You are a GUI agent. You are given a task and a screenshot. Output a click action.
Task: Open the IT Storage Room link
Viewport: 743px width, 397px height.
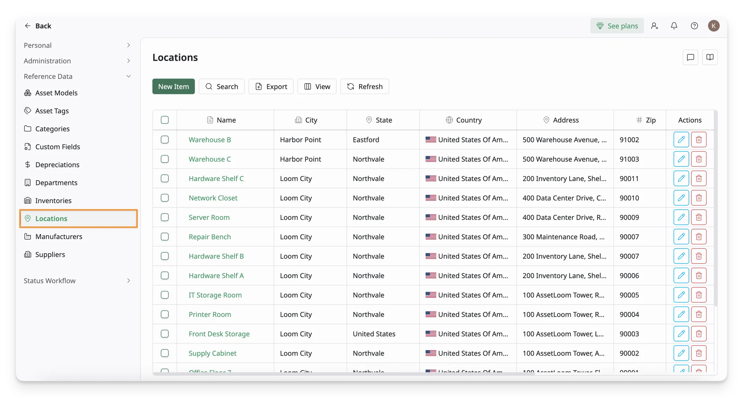(215, 295)
